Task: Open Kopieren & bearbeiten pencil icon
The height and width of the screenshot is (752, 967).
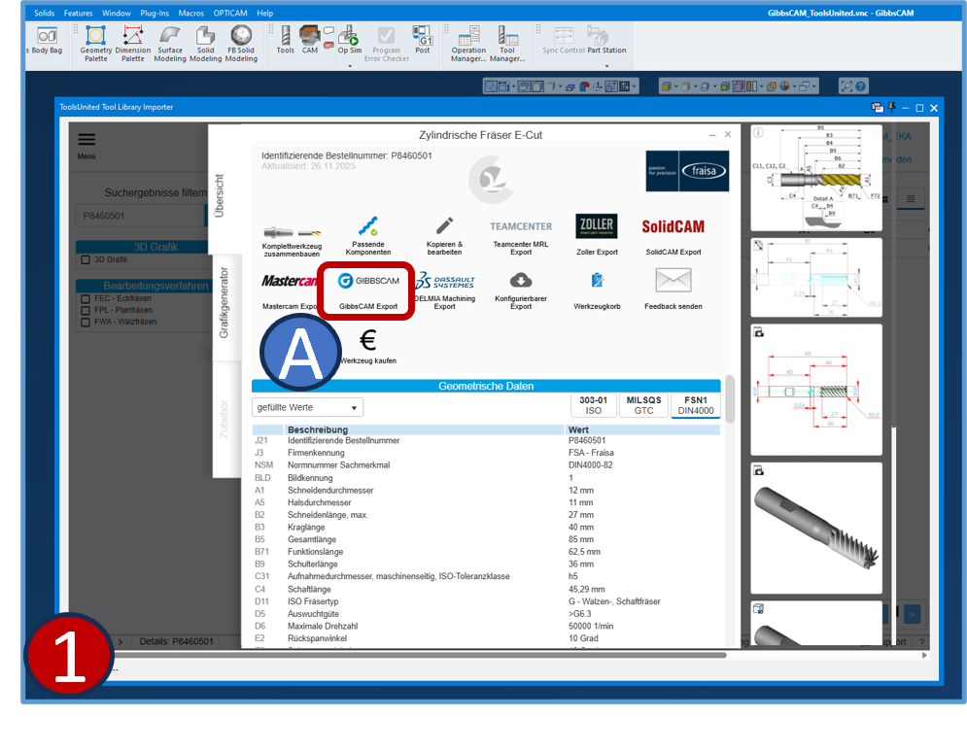Action: click(x=444, y=227)
